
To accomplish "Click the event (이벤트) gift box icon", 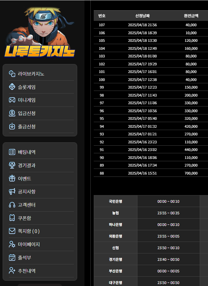I will (12, 179).
